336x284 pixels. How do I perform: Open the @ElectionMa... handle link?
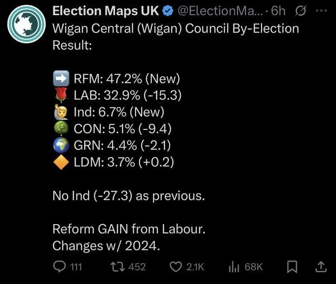point(214,11)
